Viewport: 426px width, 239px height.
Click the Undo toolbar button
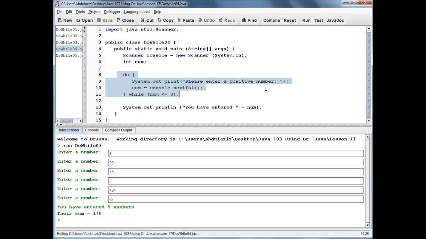pos(206,20)
